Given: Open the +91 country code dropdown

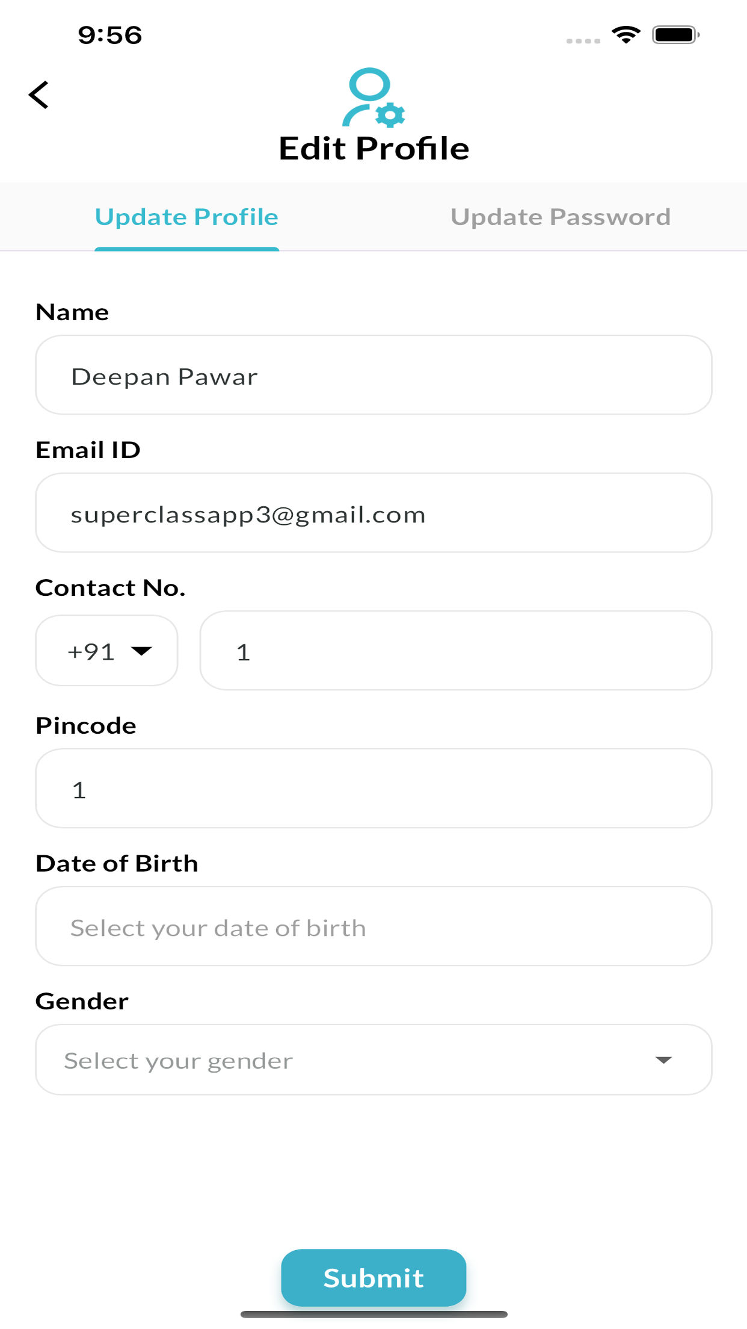Looking at the screenshot, I should [106, 651].
